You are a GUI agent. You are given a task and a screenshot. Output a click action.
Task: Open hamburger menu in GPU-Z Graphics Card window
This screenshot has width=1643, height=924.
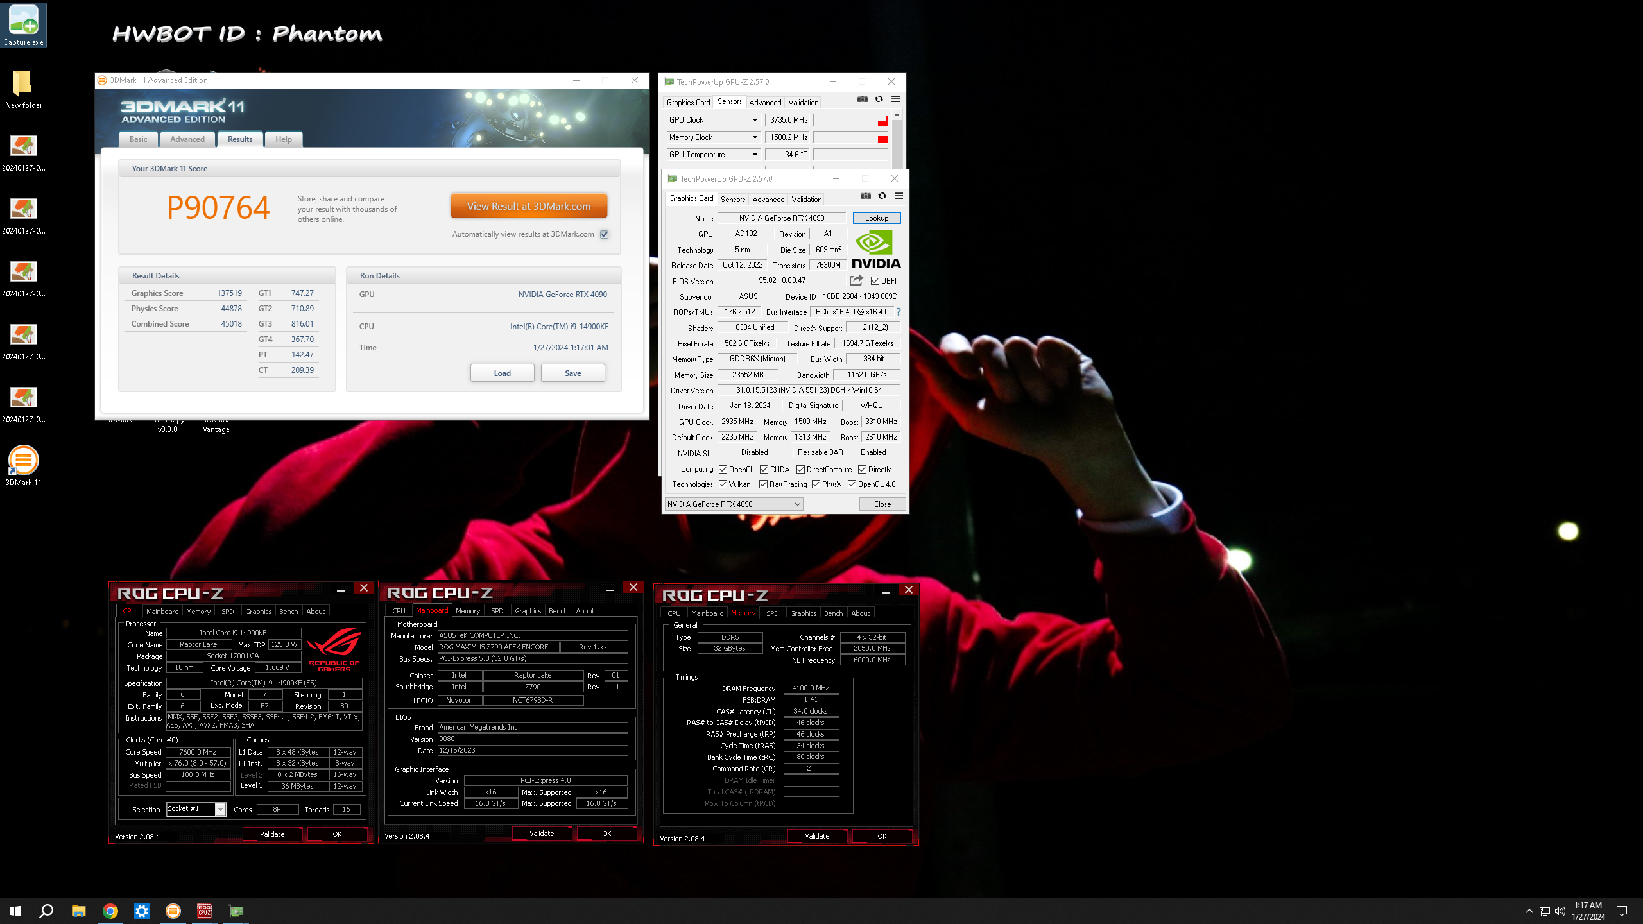[x=899, y=196]
